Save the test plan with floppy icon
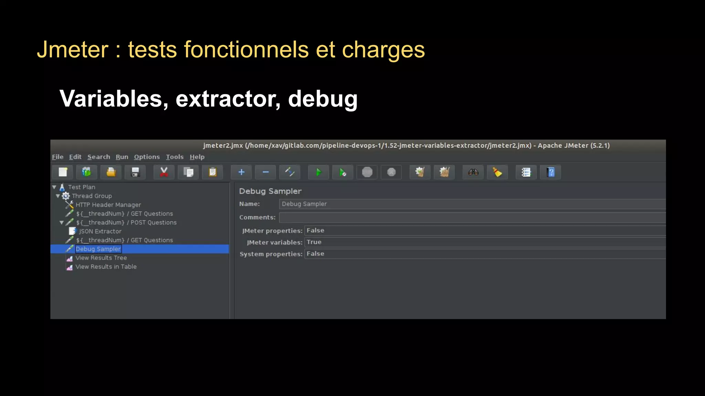 (135, 172)
